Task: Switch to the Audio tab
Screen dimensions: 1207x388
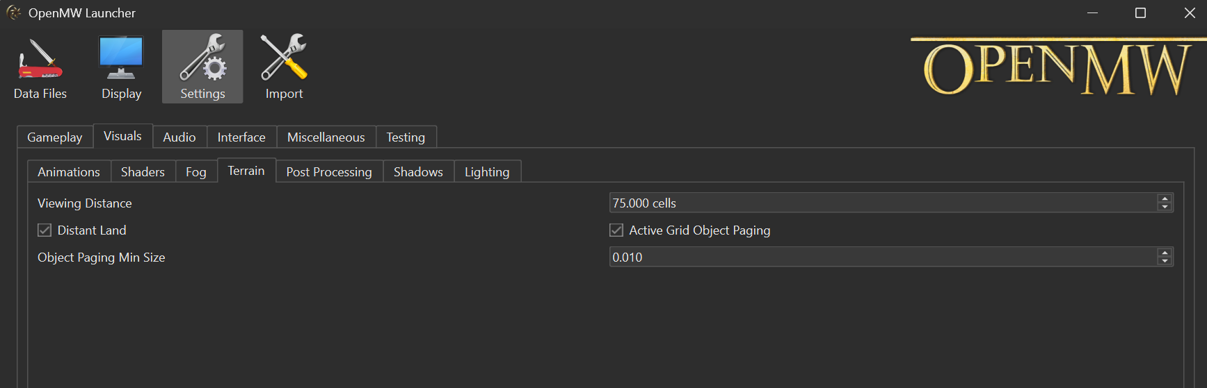Action: (x=179, y=137)
